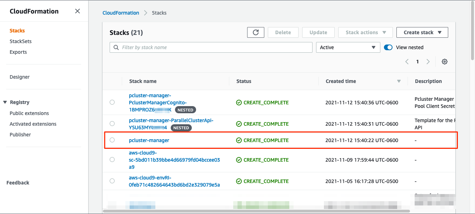Open the Active status filter dropdown
The image size is (475, 214).
[348, 47]
